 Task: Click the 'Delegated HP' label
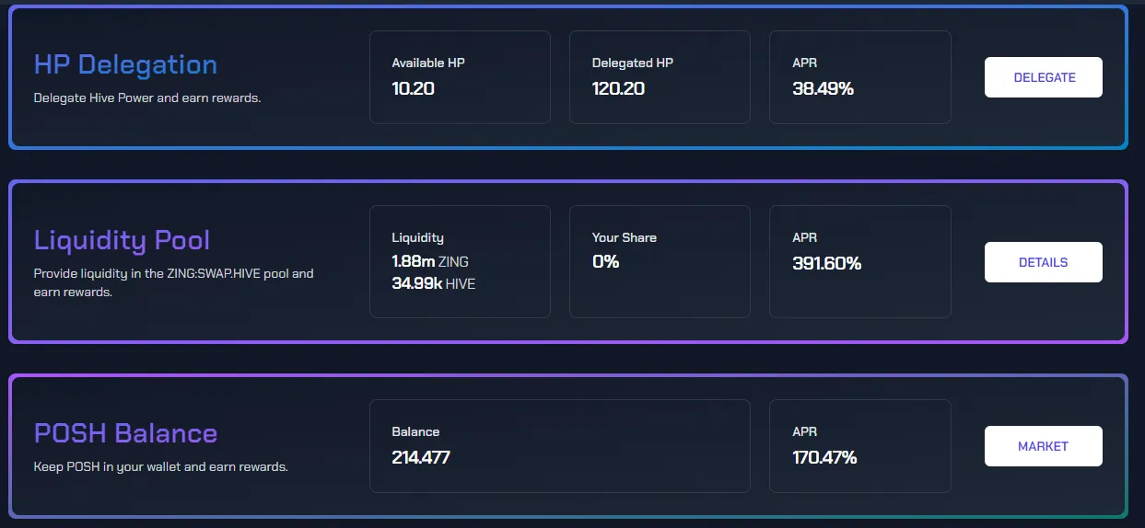633,63
